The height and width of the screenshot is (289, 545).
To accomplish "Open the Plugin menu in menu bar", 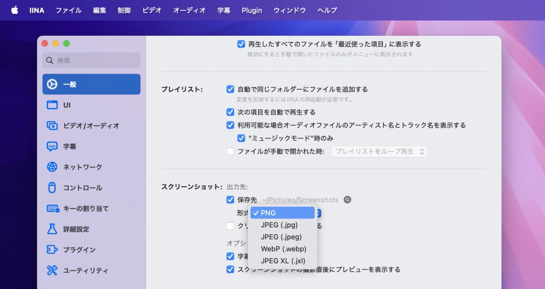I will [x=252, y=10].
